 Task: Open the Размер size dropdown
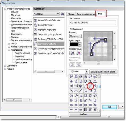click(75, 36)
